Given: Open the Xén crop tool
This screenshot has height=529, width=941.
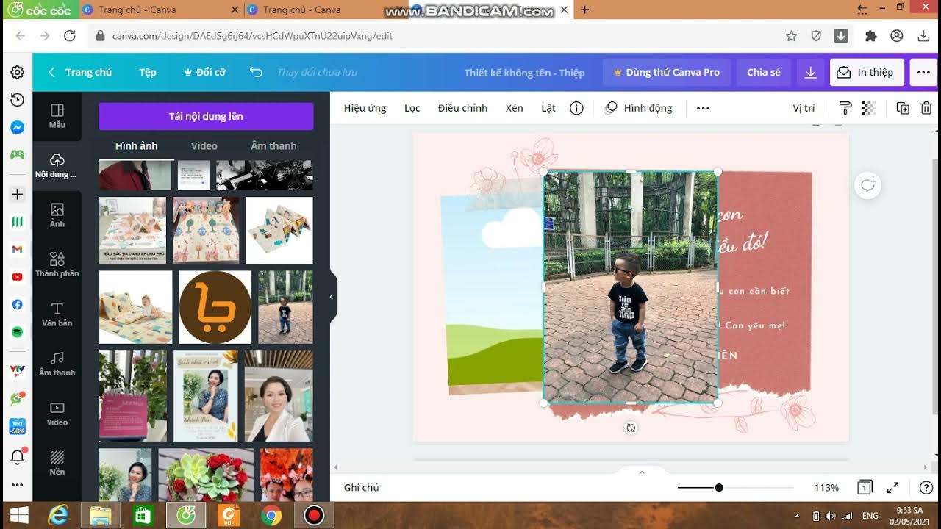Looking at the screenshot, I should click(x=515, y=108).
